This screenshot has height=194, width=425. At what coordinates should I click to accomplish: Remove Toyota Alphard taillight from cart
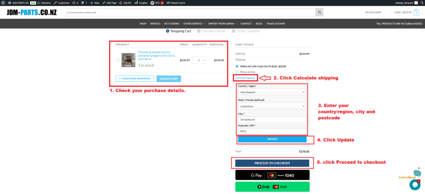118,60
